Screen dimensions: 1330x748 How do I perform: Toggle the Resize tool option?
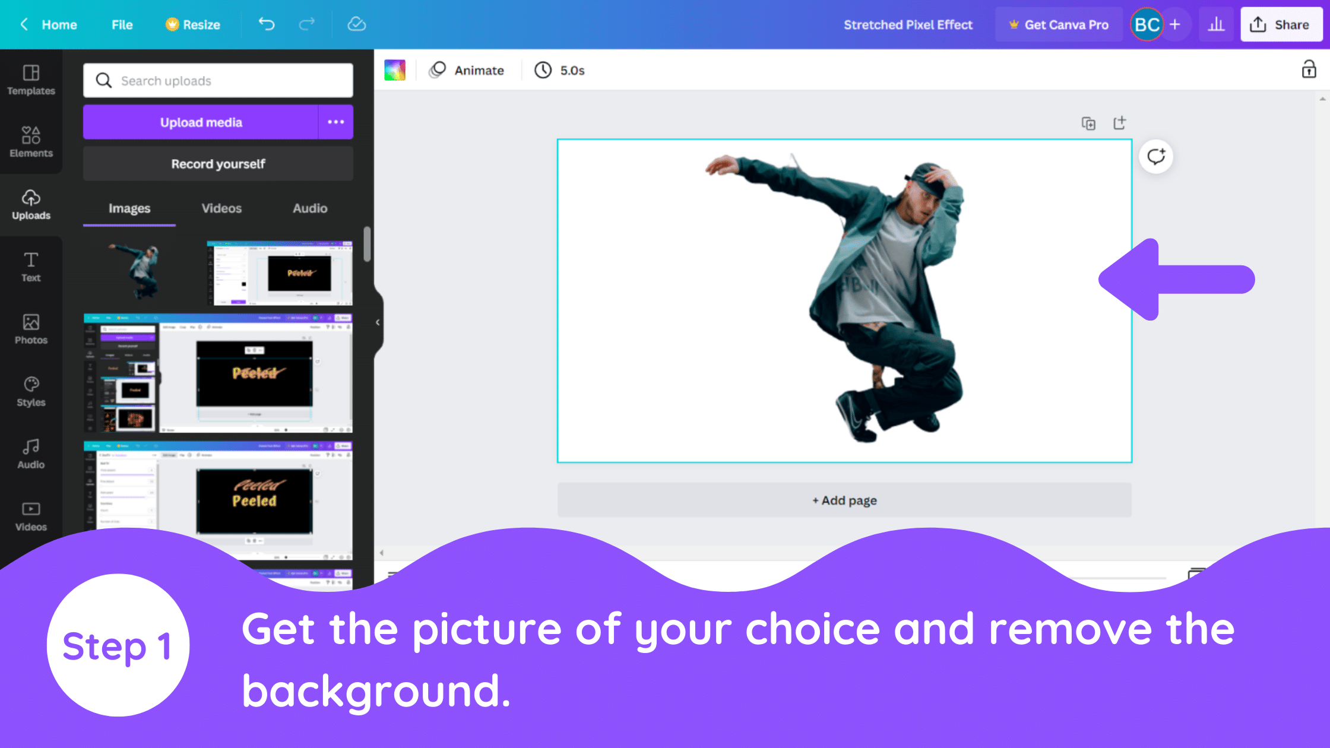click(191, 25)
